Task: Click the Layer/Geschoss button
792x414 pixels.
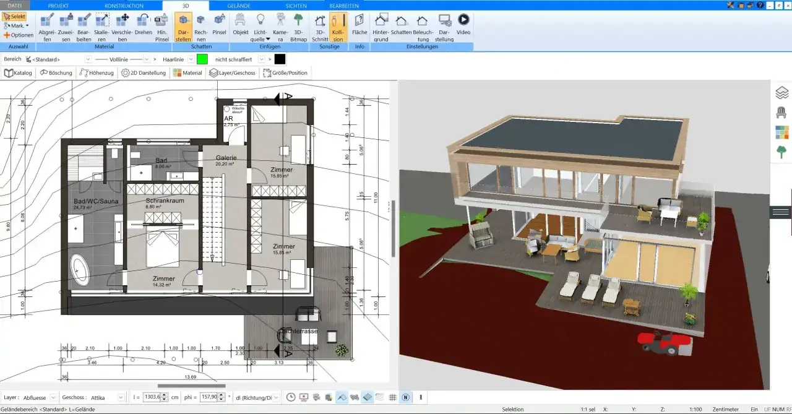Action: point(233,72)
